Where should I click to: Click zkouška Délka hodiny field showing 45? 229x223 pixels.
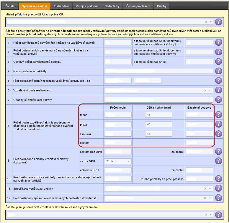click(158, 134)
